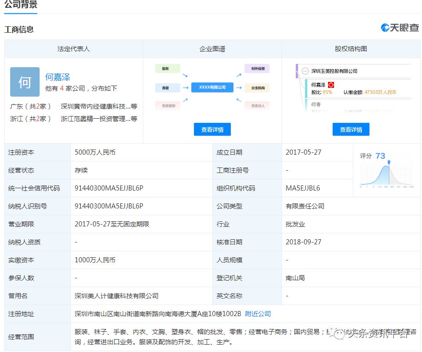The height and width of the screenshot is (352, 422).
Task: Open the 附近公司 link
Action: pos(258,314)
